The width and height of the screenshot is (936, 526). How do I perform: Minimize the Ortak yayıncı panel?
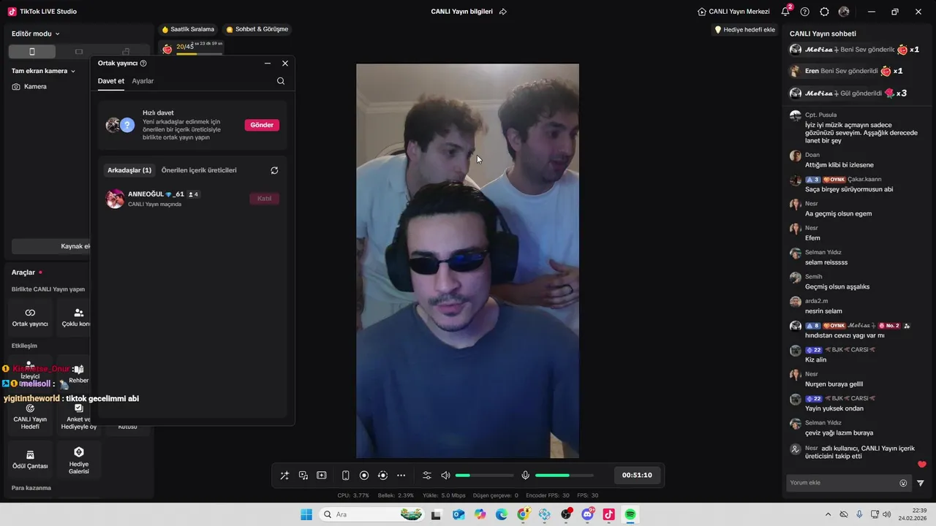[x=268, y=64]
